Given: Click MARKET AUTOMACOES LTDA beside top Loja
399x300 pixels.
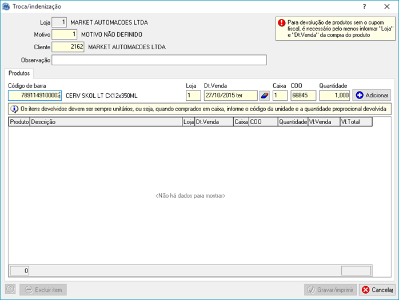Looking at the screenshot, I should (x=109, y=22).
